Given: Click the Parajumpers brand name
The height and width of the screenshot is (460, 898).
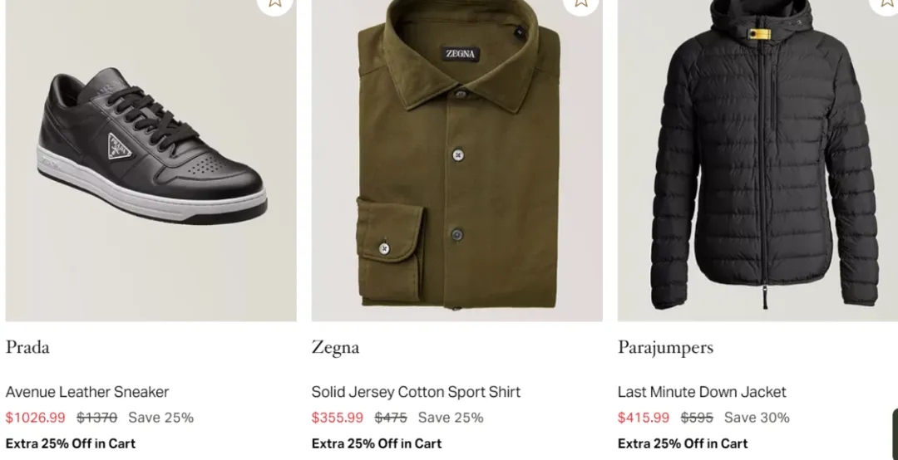Looking at the screenshot, I should coord(665,347).
